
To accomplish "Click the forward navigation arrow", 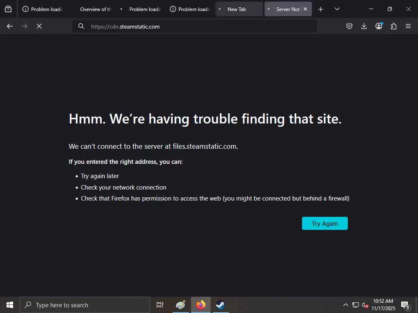I will [x=24, y=26].
